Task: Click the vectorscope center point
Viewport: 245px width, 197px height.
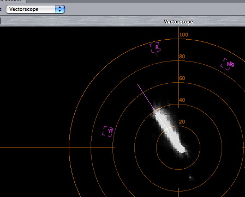Action: click(178, 148)
